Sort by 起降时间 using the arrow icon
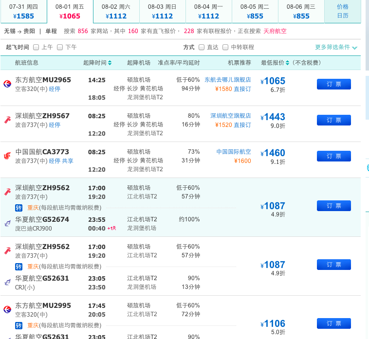The width and height of the screenshot is (369, 339). (x=110, y=63)
